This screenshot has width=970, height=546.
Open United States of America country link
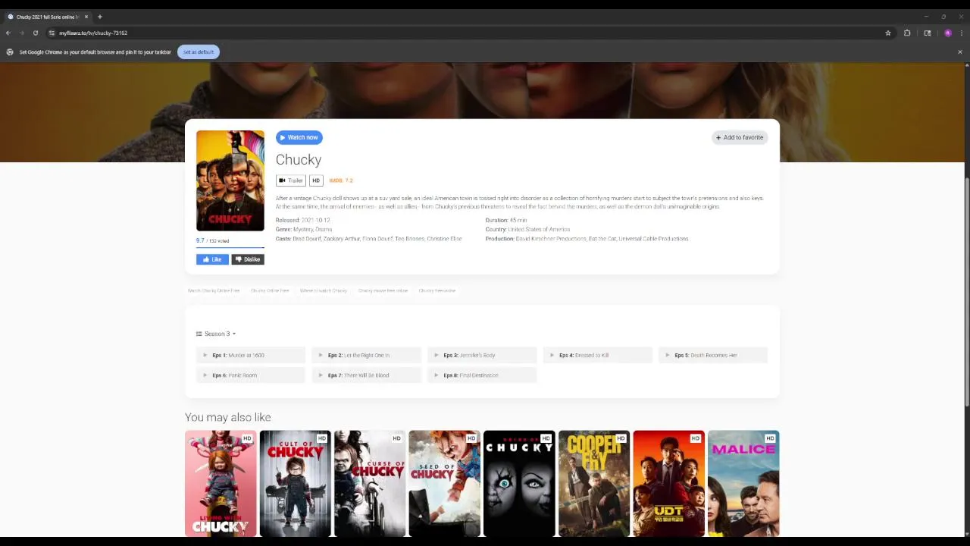pos(539,229)
